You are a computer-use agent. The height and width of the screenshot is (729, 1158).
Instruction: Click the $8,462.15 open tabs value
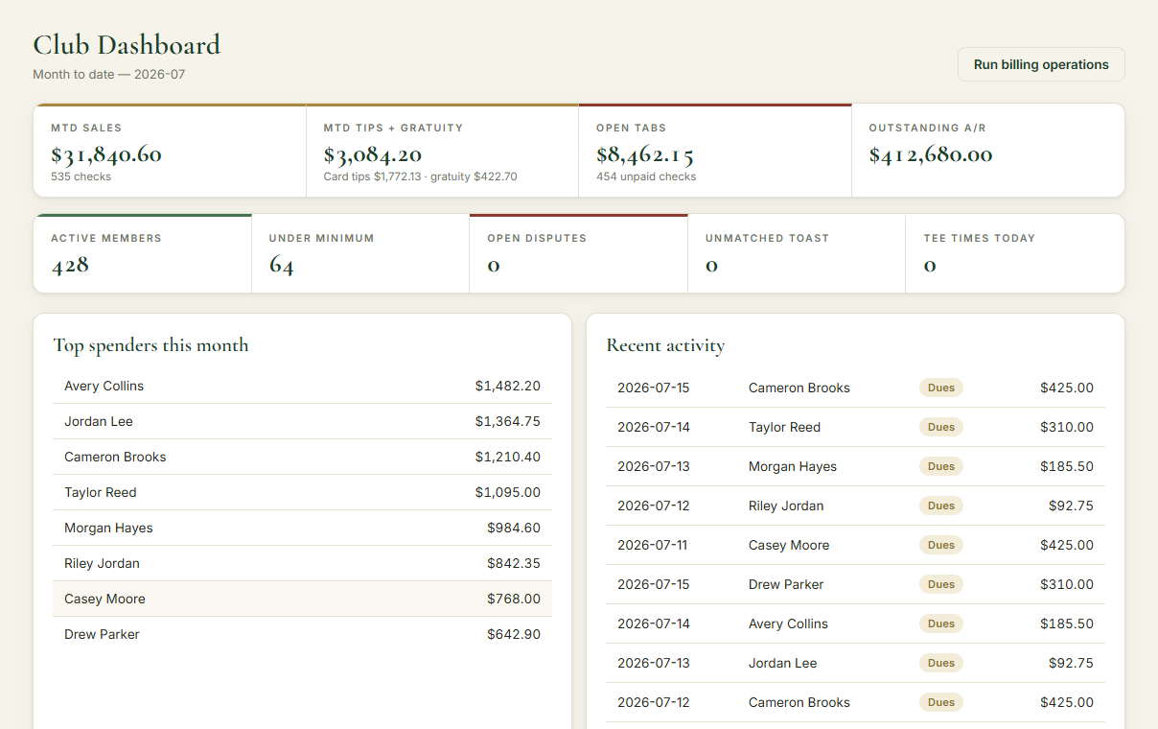(645, 154)
